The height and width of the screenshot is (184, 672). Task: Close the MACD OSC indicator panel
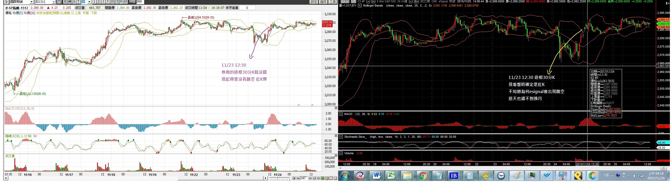coord(336,108)
